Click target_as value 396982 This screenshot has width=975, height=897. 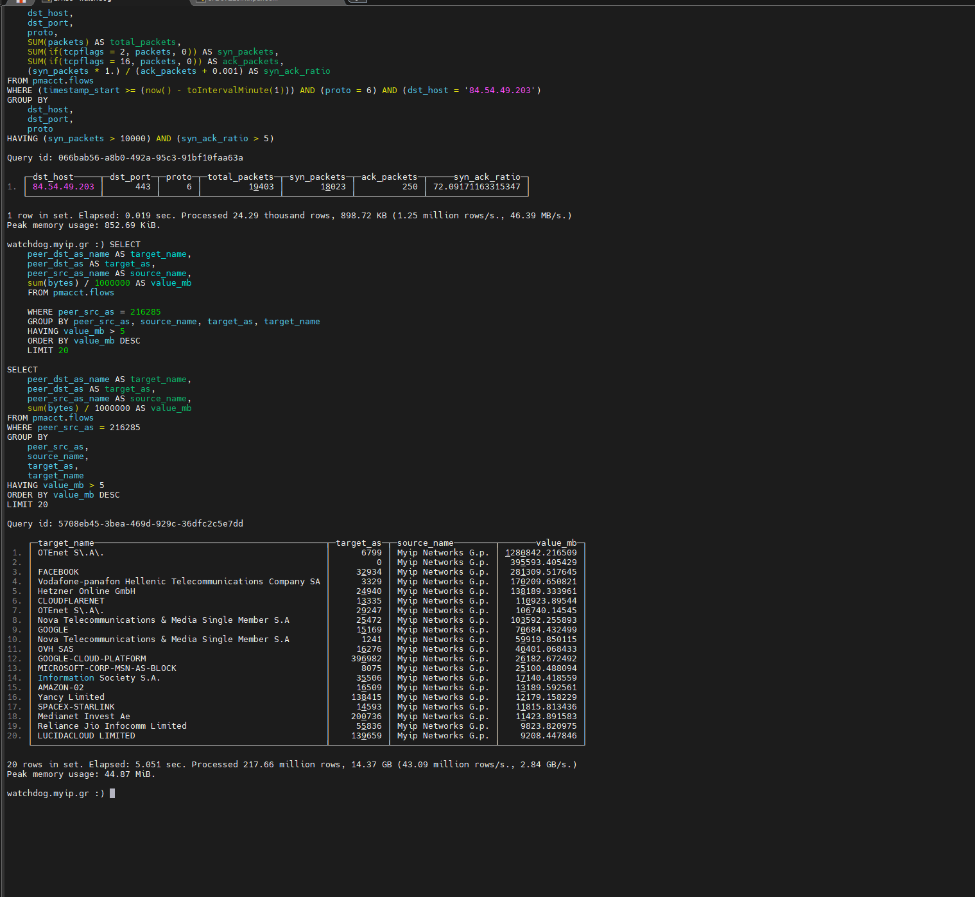(x=367, y=659)
